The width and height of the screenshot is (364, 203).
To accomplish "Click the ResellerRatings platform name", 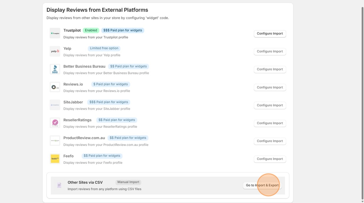I will point(77,120).
